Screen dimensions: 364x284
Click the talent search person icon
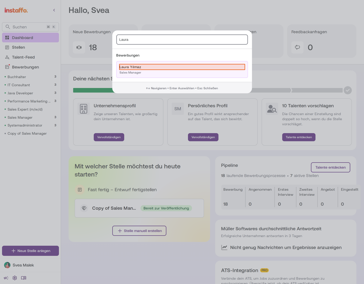click(x=272, y=109)
